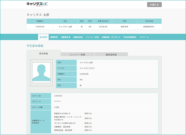Open the 相談記録・ガイダンス tab
The image size is (186, 135).
[x=111, y=37]
